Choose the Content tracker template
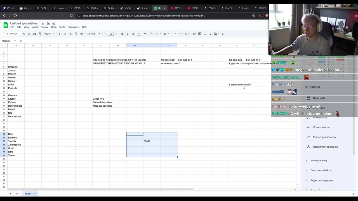This screenshot has width=358, height=201. 321,127
